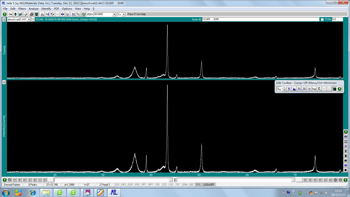The width and height of the screenshot is (350, 197).
Task: Click green help icon at bottom right corner
Action: tap(345, 180)
